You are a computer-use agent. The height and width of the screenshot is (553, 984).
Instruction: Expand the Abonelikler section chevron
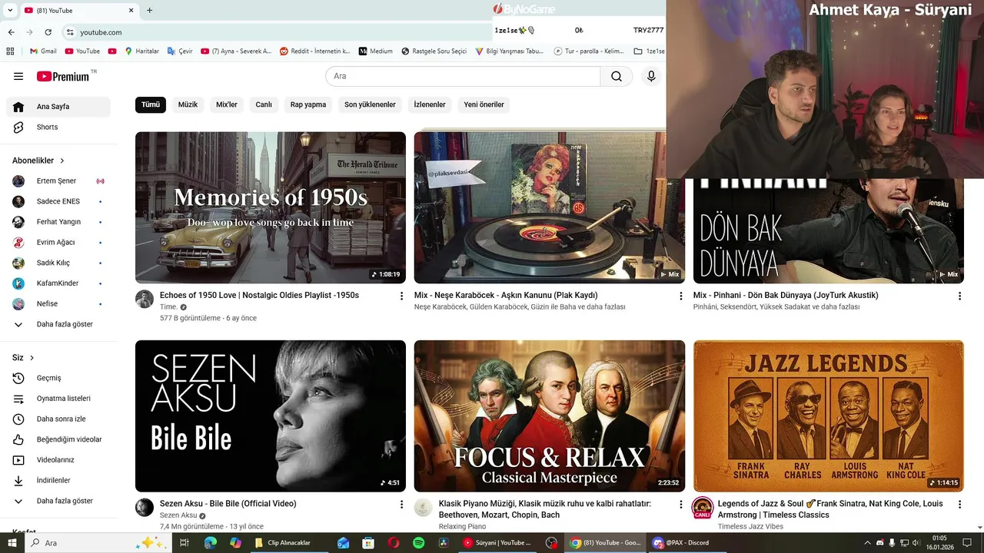(62, 161)
